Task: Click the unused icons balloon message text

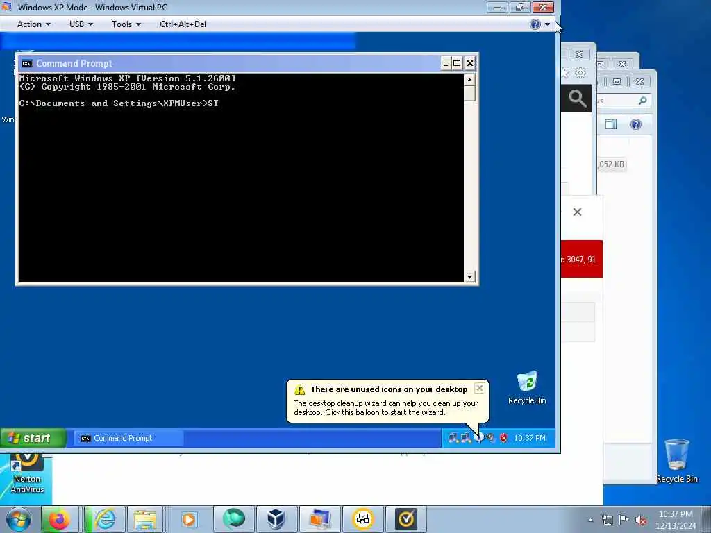Action: tap(385, 407)
